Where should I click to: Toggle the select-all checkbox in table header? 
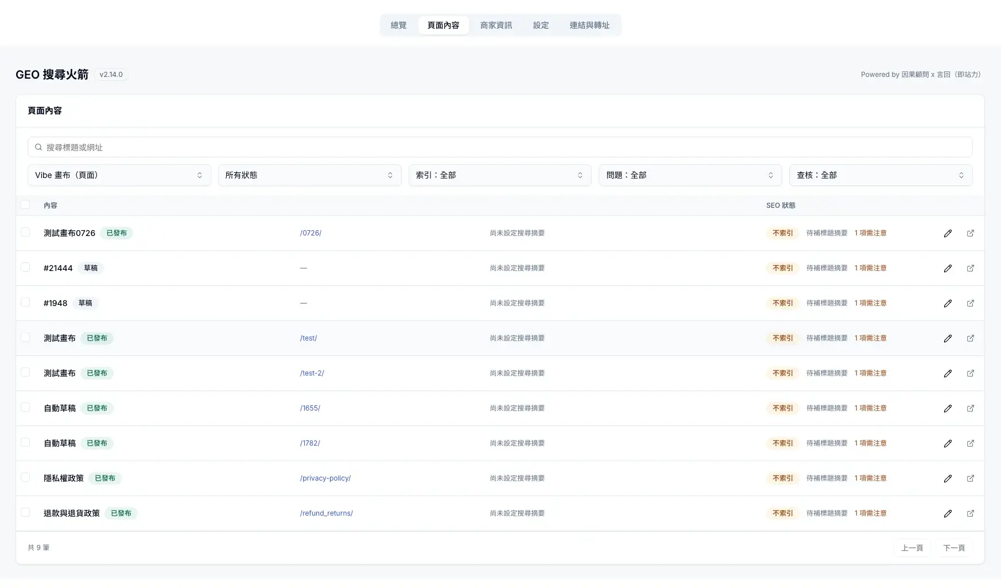(25, 204)
